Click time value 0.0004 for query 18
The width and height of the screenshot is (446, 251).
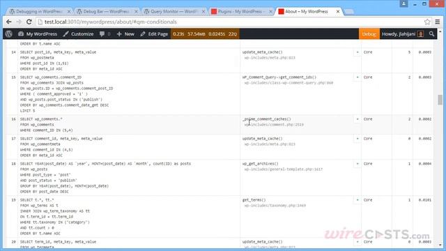(424, 164)
